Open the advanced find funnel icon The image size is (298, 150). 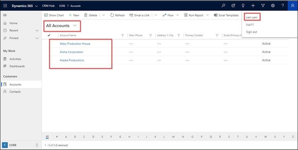click(263, 6)
